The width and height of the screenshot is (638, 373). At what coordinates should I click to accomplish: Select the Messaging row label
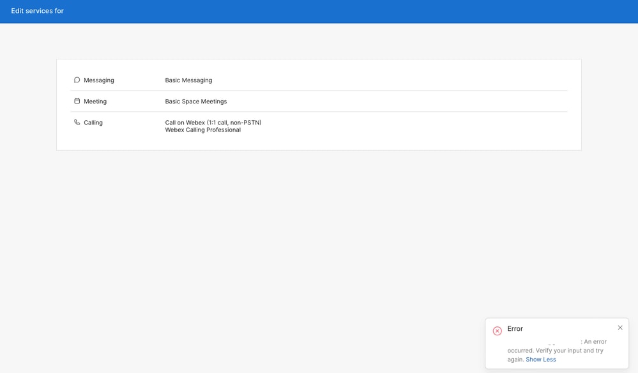(x=99, y=80)
